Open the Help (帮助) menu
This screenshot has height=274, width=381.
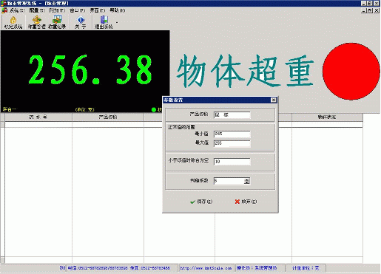click(x=118, y=10)
